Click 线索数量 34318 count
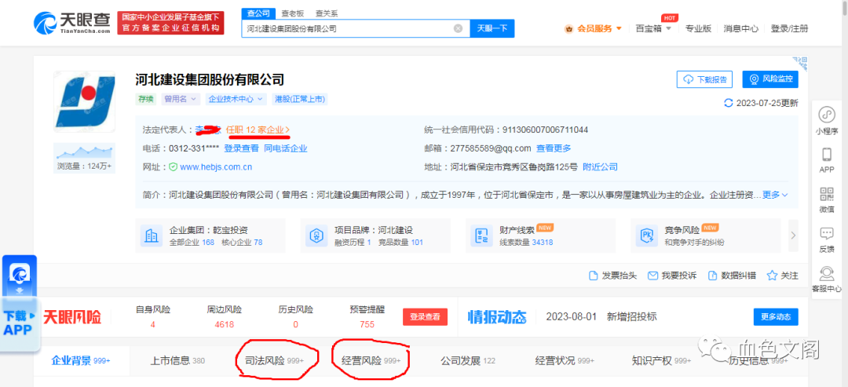 click(526, 242)
